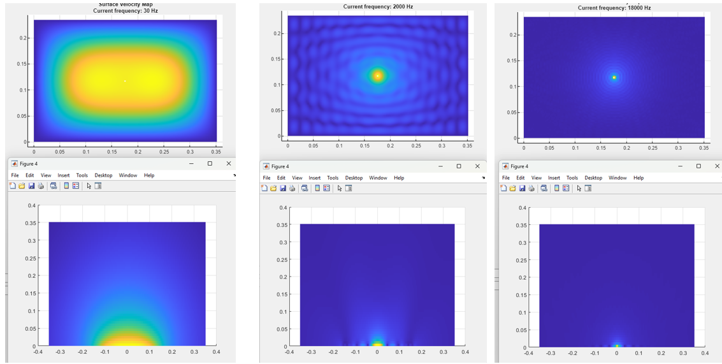Viewport: 722px width, 364px height.
Task: Open Window menu in right Figure 4 window
Action: pos(618,178)
